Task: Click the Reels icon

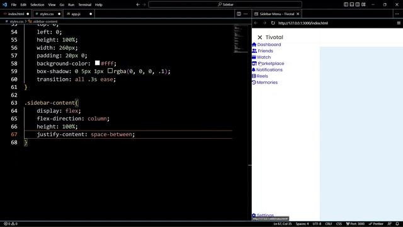Action: click(254, 76)
